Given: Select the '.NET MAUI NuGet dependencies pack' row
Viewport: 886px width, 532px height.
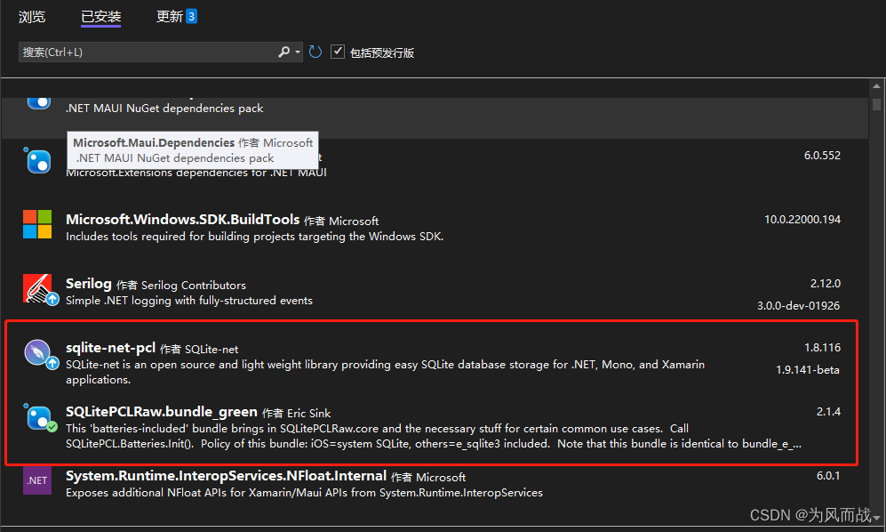Looking at the screenshot, I should (x=435, y=117).
